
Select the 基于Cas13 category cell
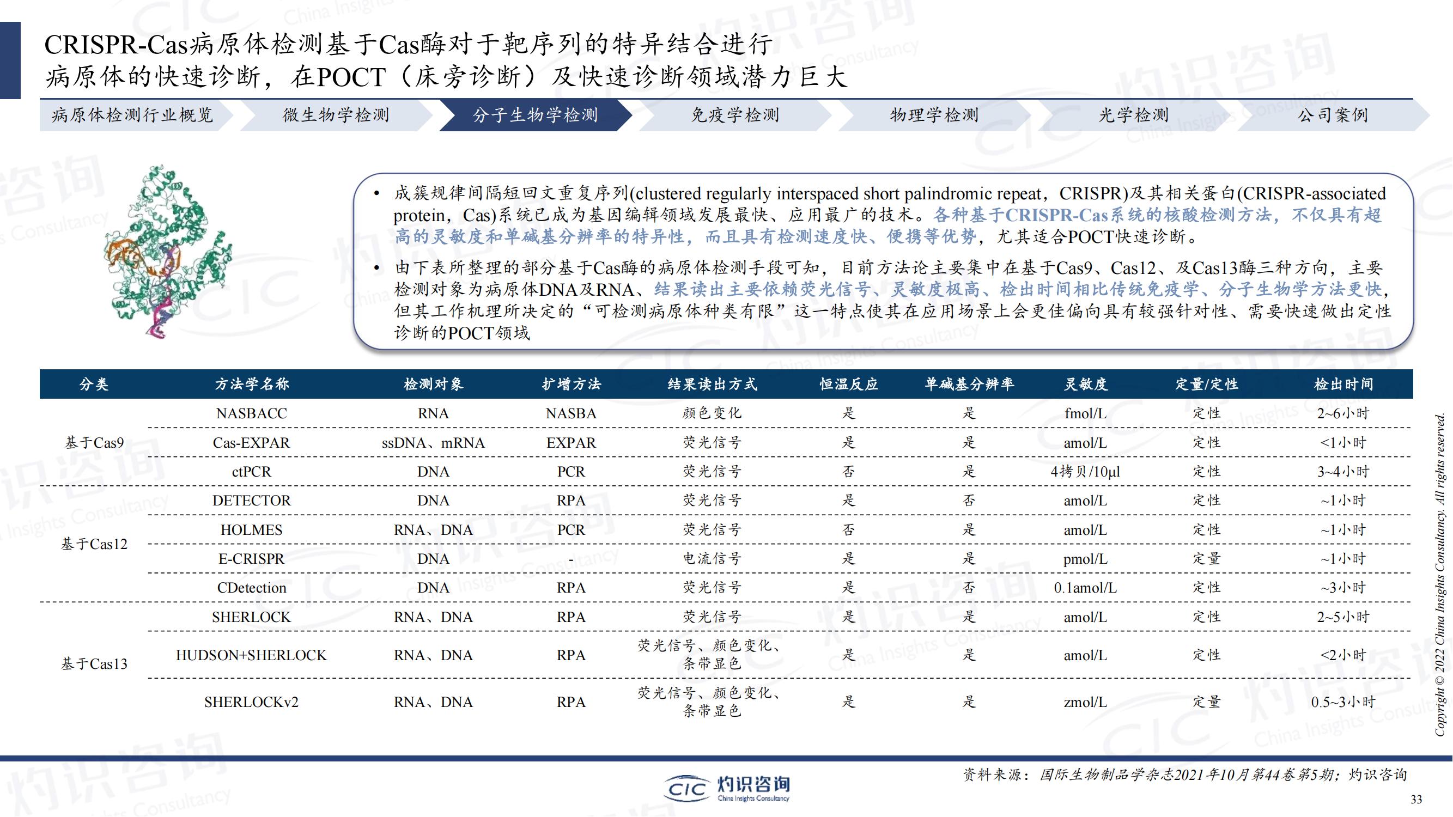click(x=94, y=663)
